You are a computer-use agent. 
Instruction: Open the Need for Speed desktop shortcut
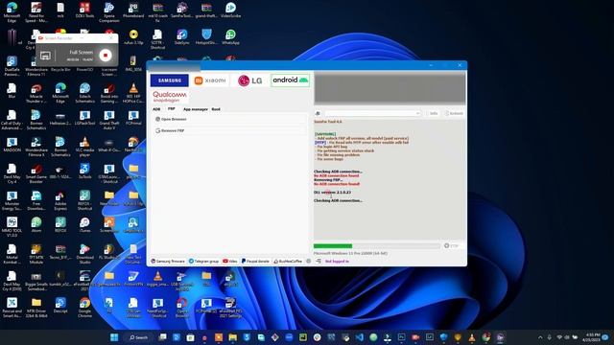click(36, 11)
